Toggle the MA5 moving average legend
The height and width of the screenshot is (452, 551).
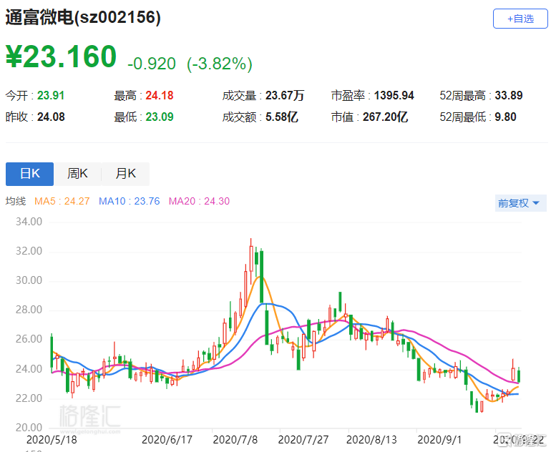pos(63,202)
